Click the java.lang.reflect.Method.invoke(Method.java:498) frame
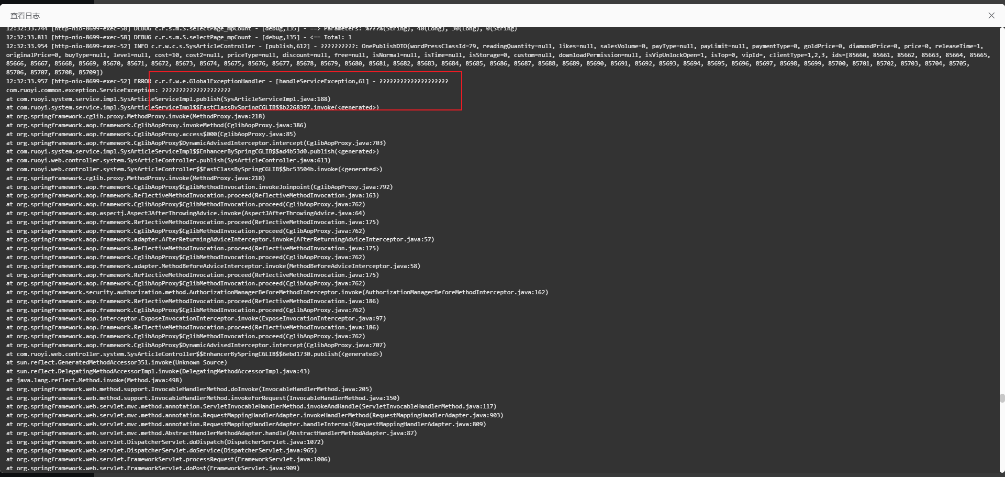The image size is (1005, 477). point(94,381)
